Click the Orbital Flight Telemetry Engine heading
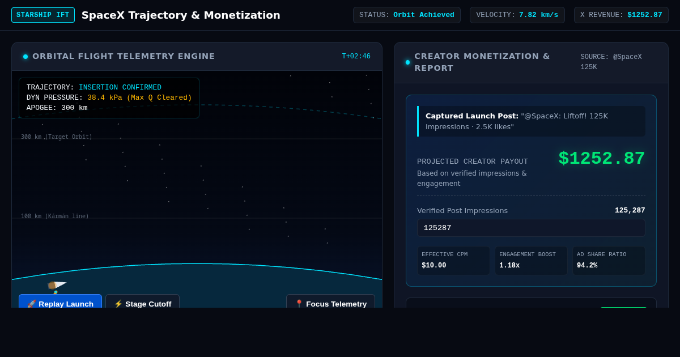The width and height of the screenshot is (680, 357). [x=124, y=56]
